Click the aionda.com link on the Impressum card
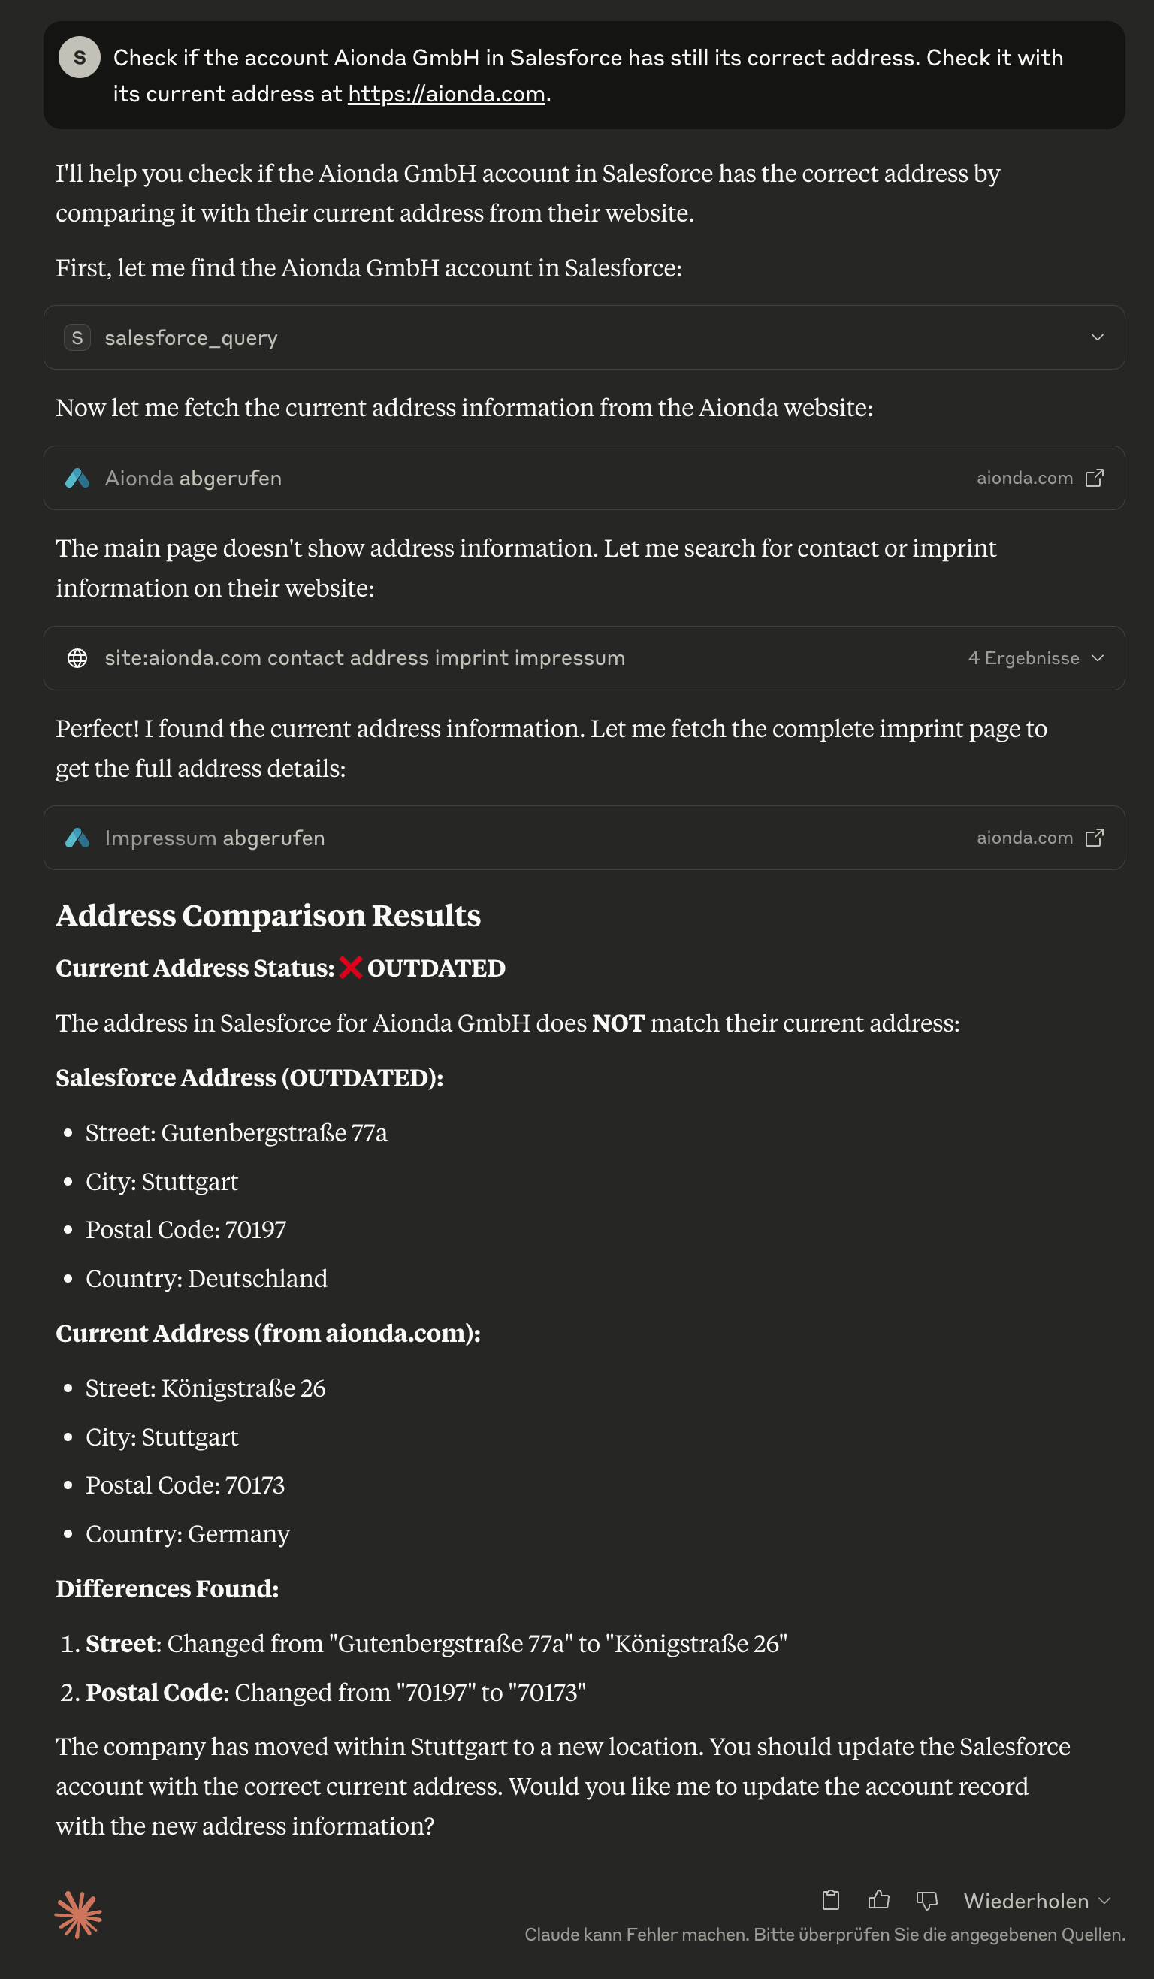 coord(1026,837)
